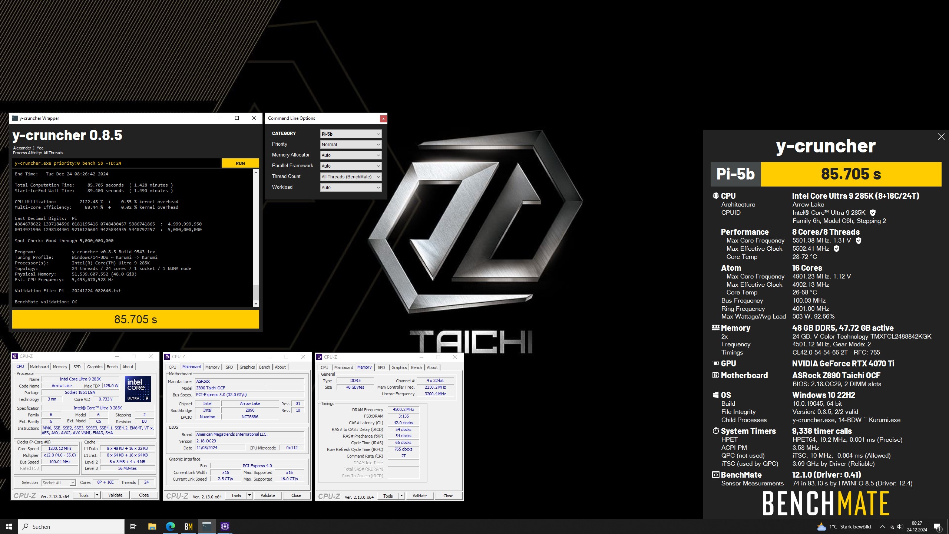Click the BenchMate Memory section icon
This screenshot has height=534, width=949.
716,328
